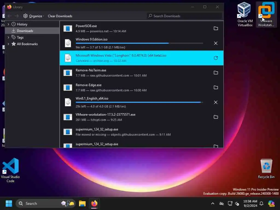The width and height of the screenshot is (280, 210).
Task: Retry the Windows Vista Longhorn download
Action: (216, 58)
